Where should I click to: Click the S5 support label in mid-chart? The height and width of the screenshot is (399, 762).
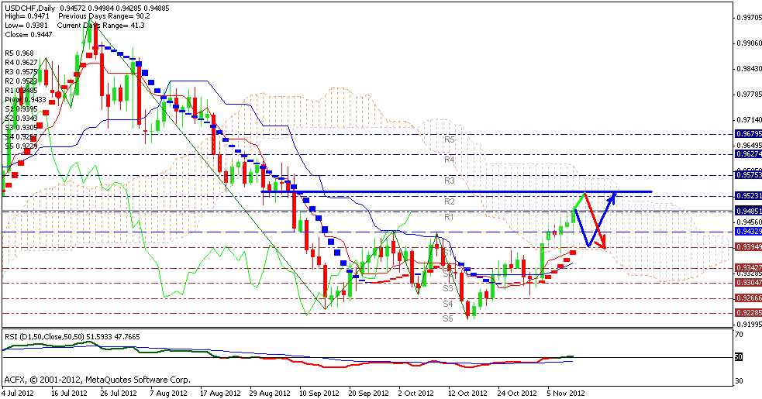tap(448, 318)
